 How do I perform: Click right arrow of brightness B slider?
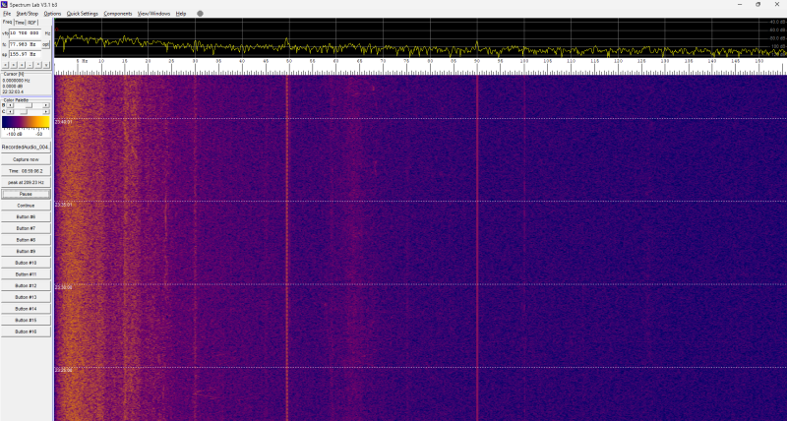tap(45, 105)
